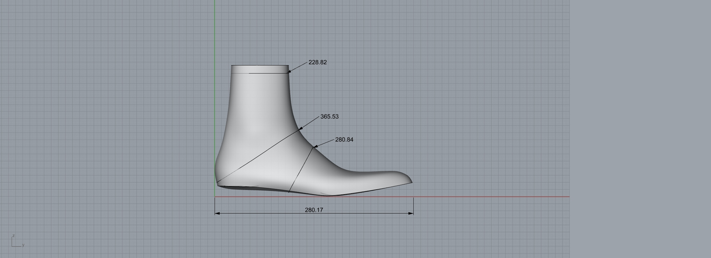Click the right arrowhead of the 280.17 dimension
This screenshot has height=258, width=711.
click(411, 213)
